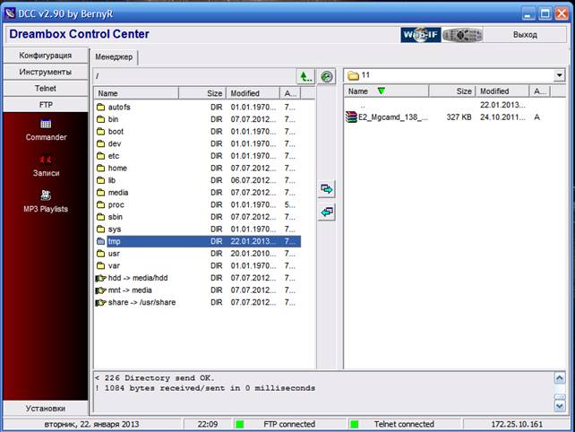575x432 pixels.
Task: Click the 22:09 time in status bar
Action: pos(208,424)
